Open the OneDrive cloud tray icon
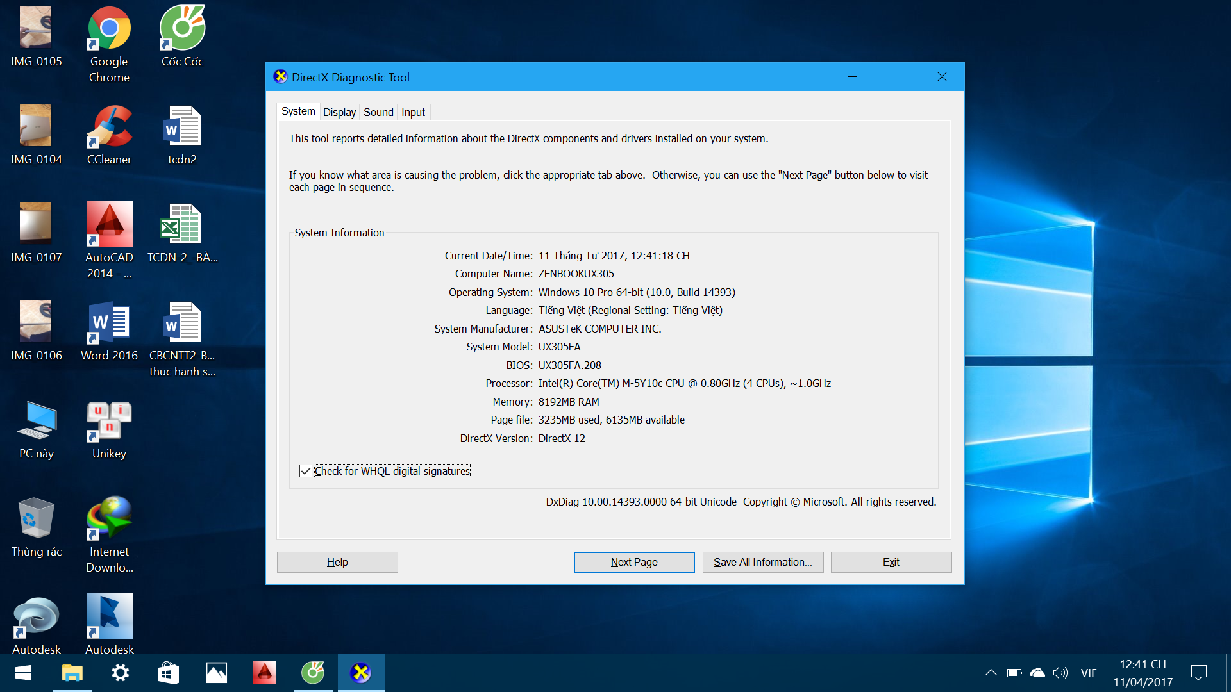Image resolution: width=1231 pixels, height=692 pixels. [x=1037, y=673]
